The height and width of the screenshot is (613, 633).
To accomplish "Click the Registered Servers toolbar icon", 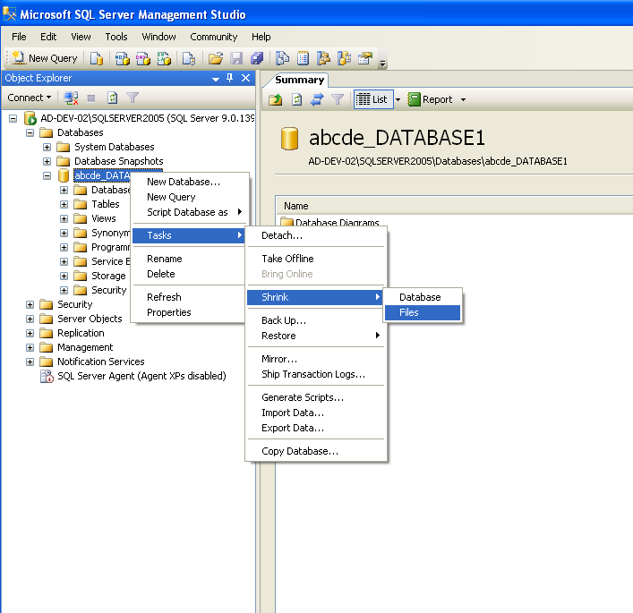I will (282, 58).
